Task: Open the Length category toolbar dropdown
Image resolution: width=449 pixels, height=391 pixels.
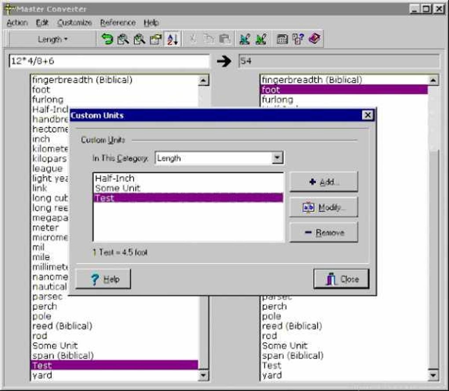Action: coord(53,39)
